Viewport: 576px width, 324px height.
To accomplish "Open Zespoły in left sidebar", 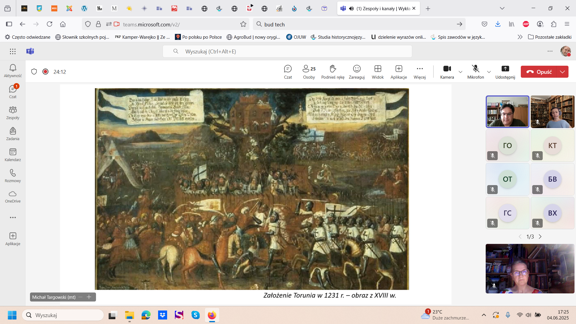I will click(x=13, y=113).
